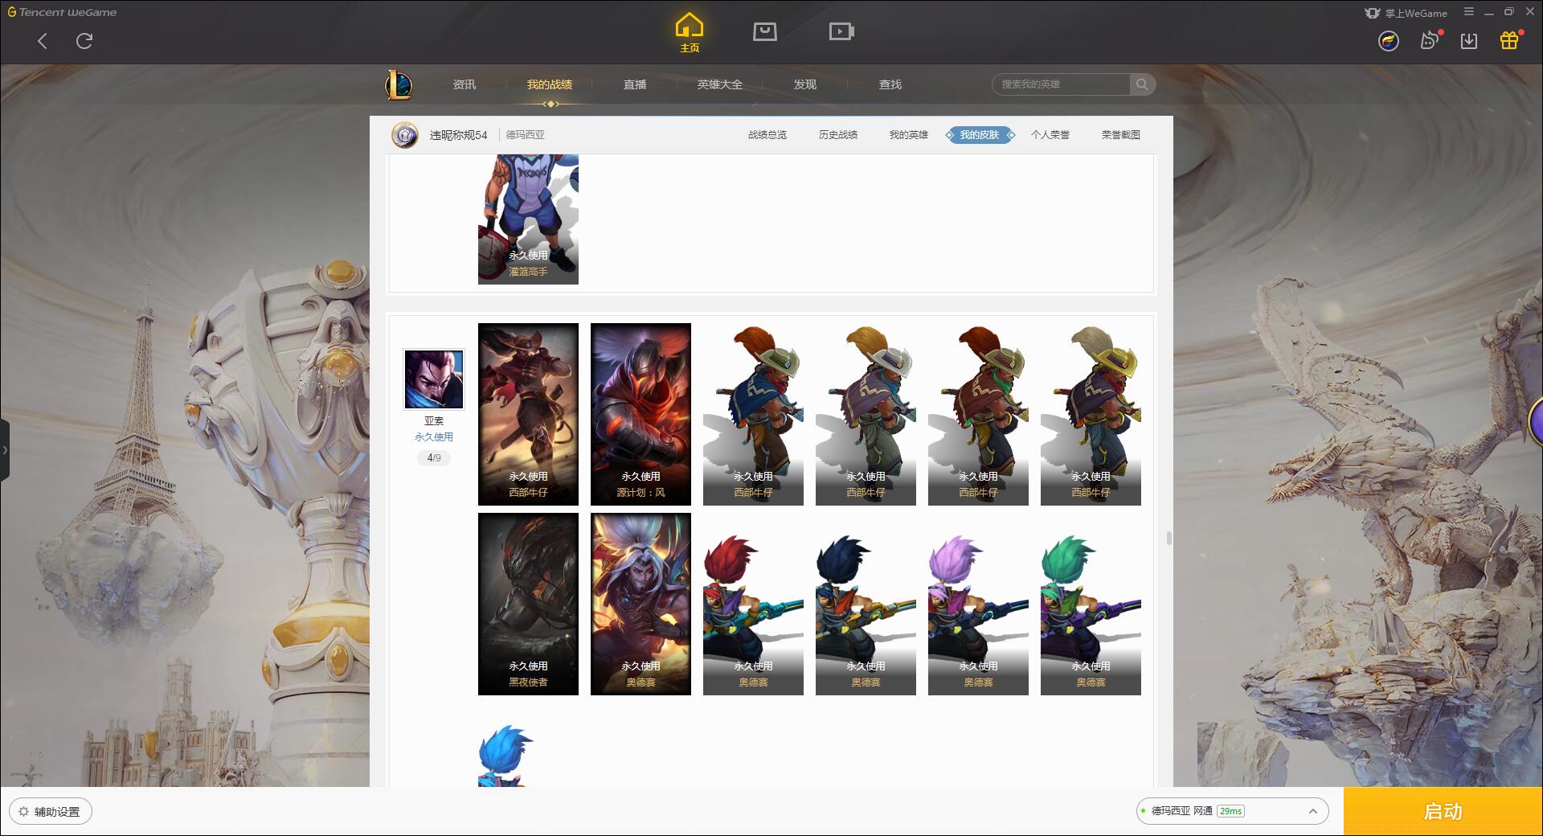This screenshot has height=836, width=1543.
Task: Click the purple circle at the right edge
Action: (x=1536, y=420)
